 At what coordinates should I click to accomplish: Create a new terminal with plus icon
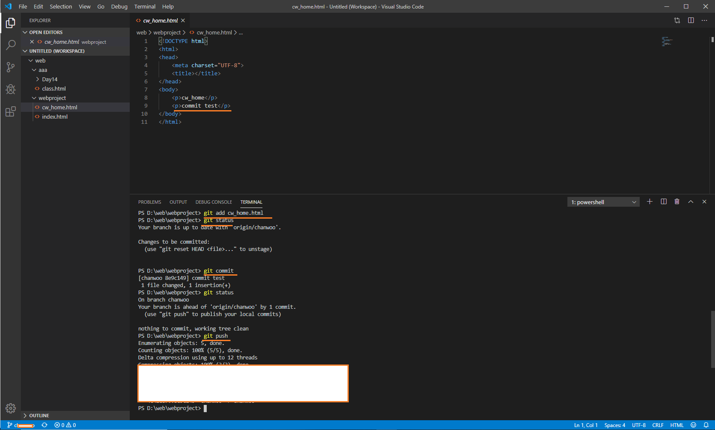[x=649, y=202]
